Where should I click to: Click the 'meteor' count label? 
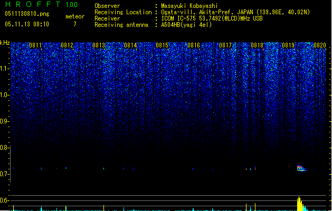75,16
